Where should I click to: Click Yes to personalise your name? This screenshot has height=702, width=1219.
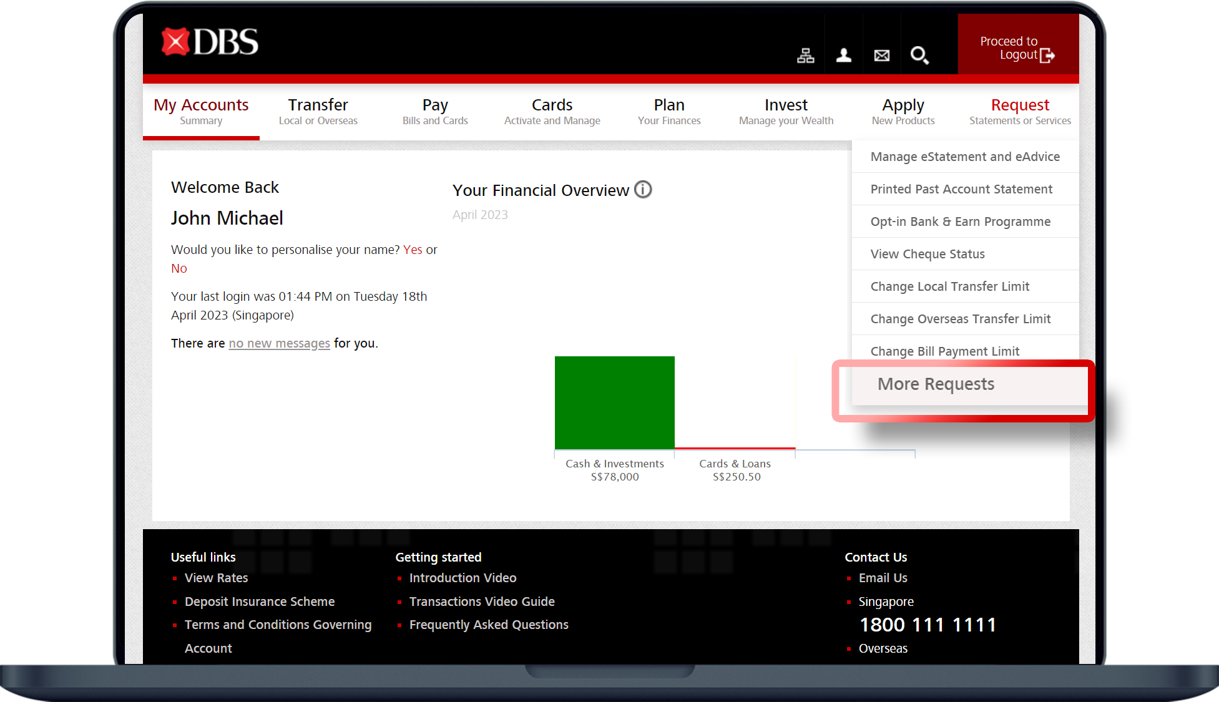413,250
